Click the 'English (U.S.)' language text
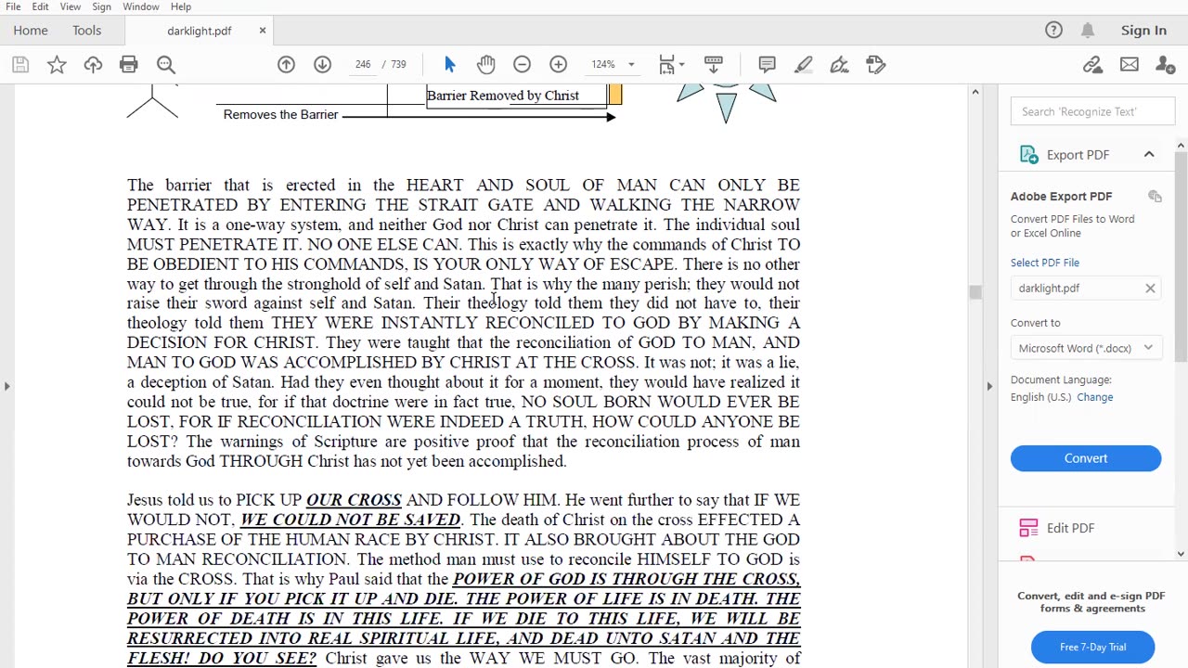The image size is (1188, 668). tap(1040, 397)
